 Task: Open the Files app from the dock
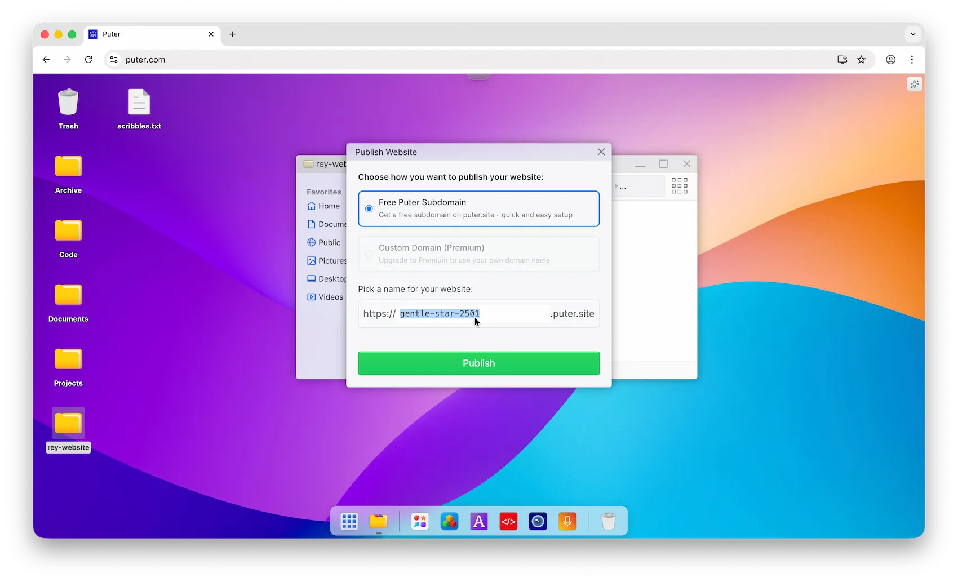(x=378, y=521)
